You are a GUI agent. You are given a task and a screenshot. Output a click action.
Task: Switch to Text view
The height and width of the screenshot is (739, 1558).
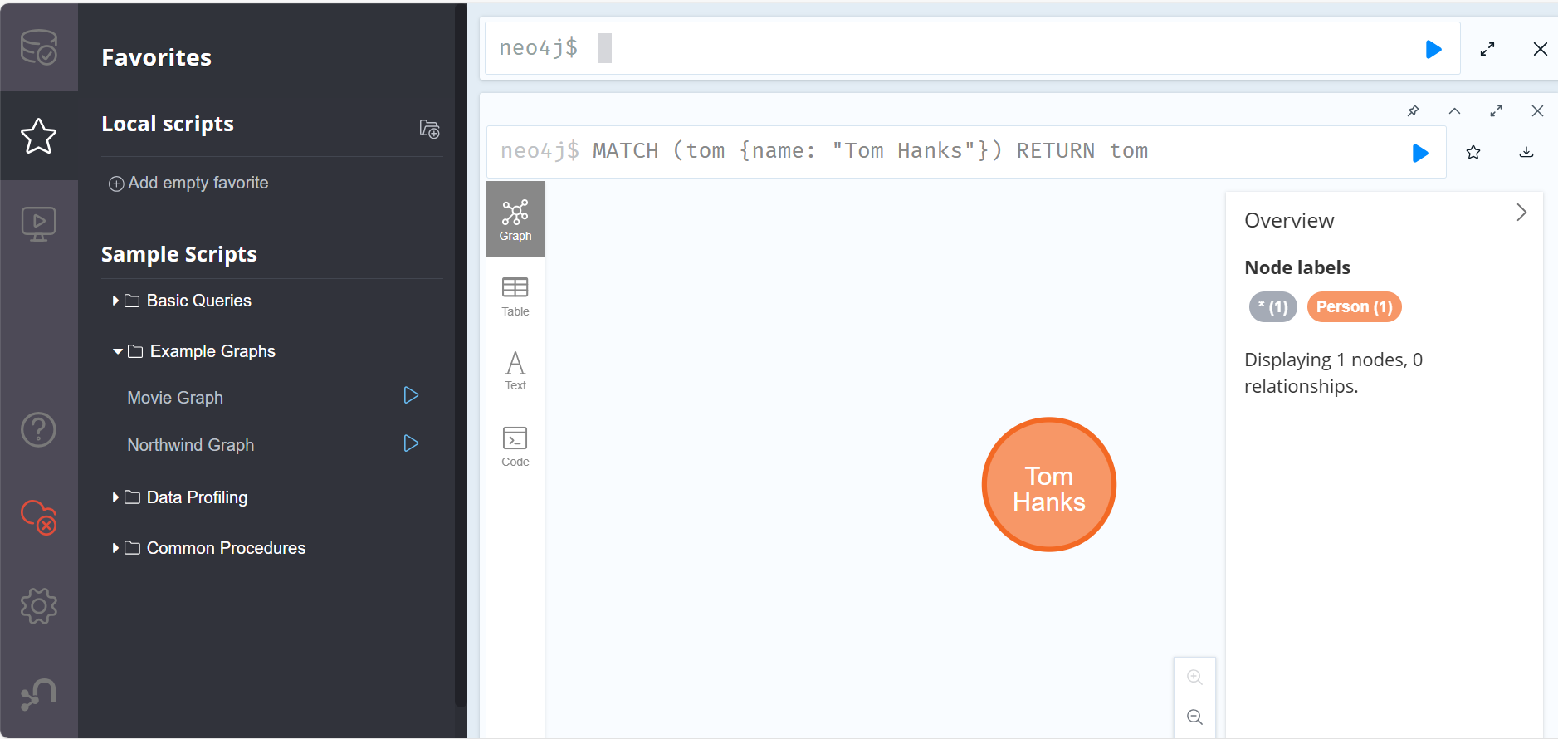click(515, 370)
